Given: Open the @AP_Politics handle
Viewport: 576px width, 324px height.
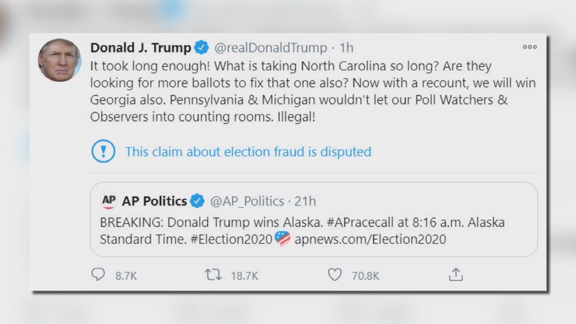Looking at the screenshot, I should click(x=247, y=201).
